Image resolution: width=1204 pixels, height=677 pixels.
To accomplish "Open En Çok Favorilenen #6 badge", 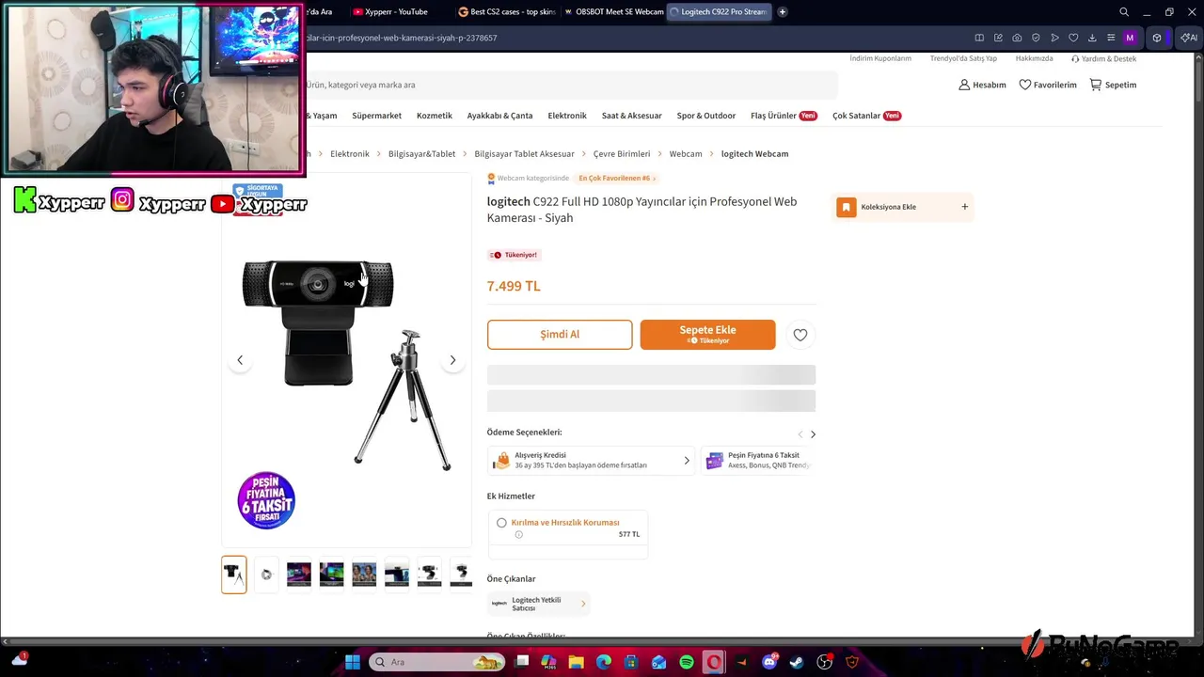I will (617, 178).
